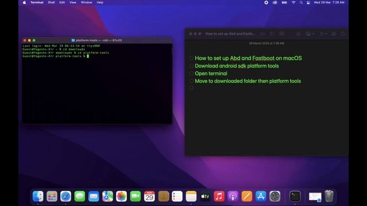Image resolution: width=367 pixels, height=206 pixels.
Task: Tick checkbox for 'Open terminal'
Action: (192, 74)
